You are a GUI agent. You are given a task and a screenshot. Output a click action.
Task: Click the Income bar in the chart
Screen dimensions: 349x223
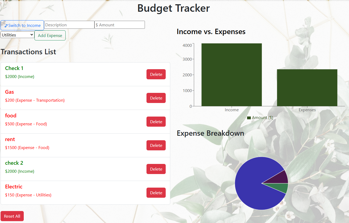click(x=232, y=75)
